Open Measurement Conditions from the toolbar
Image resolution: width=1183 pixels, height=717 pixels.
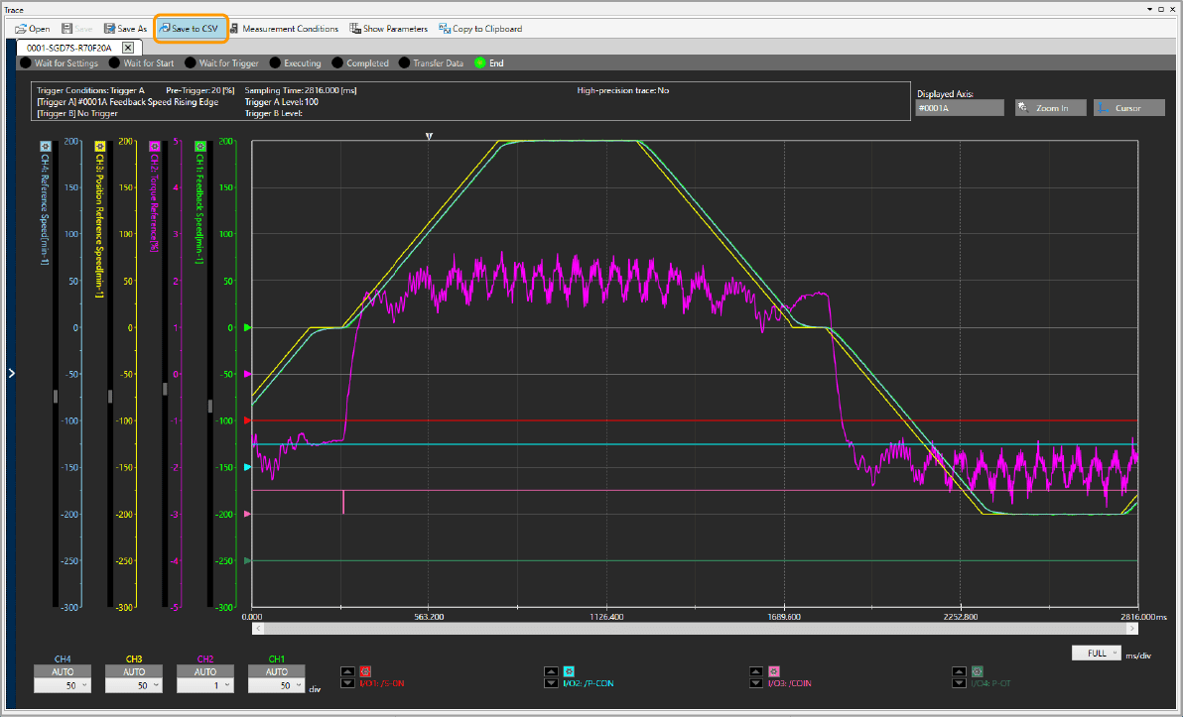pyautogui.click(x=284, y=29)
